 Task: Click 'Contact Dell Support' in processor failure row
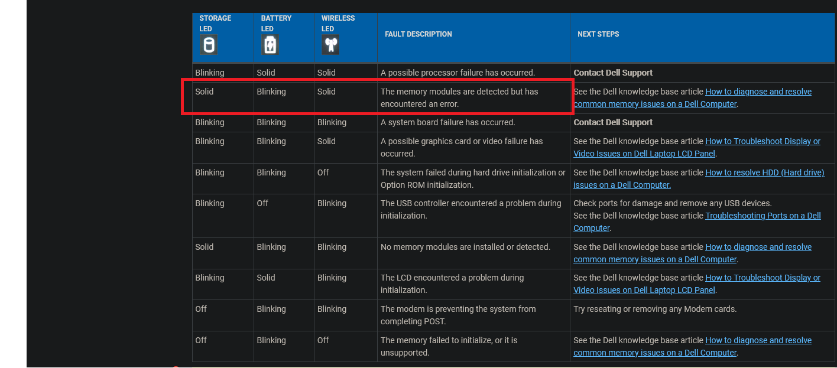tap(613, 73)
